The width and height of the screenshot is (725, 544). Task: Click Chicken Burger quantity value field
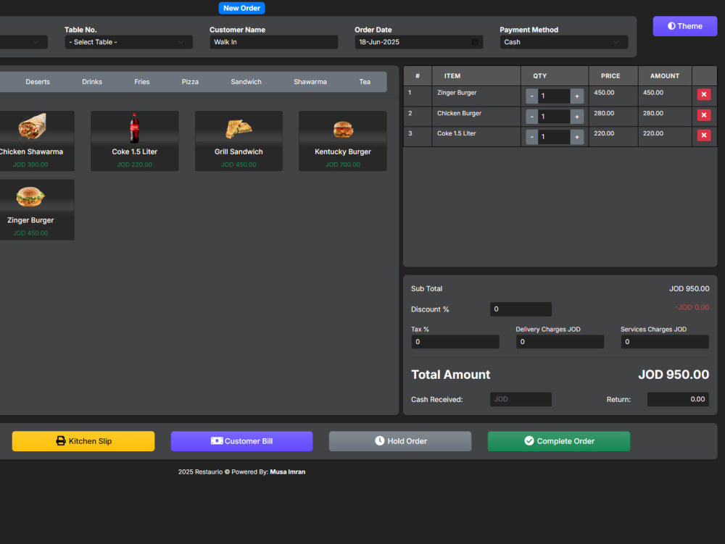[554, 117]
